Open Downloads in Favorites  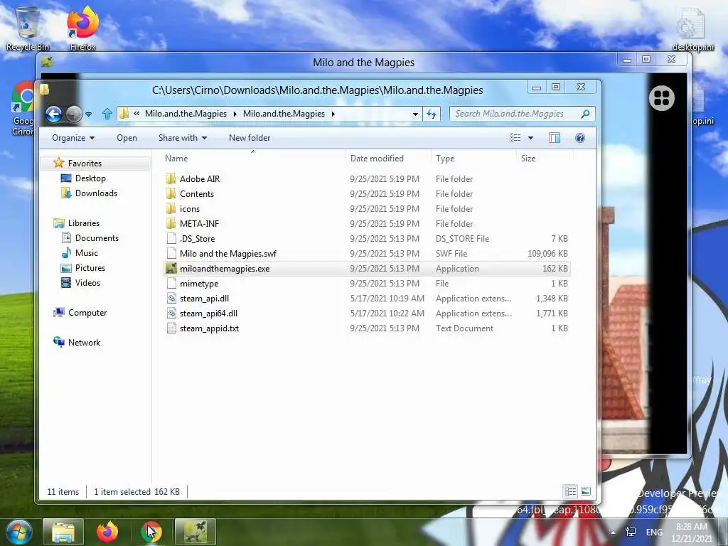[96, 193]
